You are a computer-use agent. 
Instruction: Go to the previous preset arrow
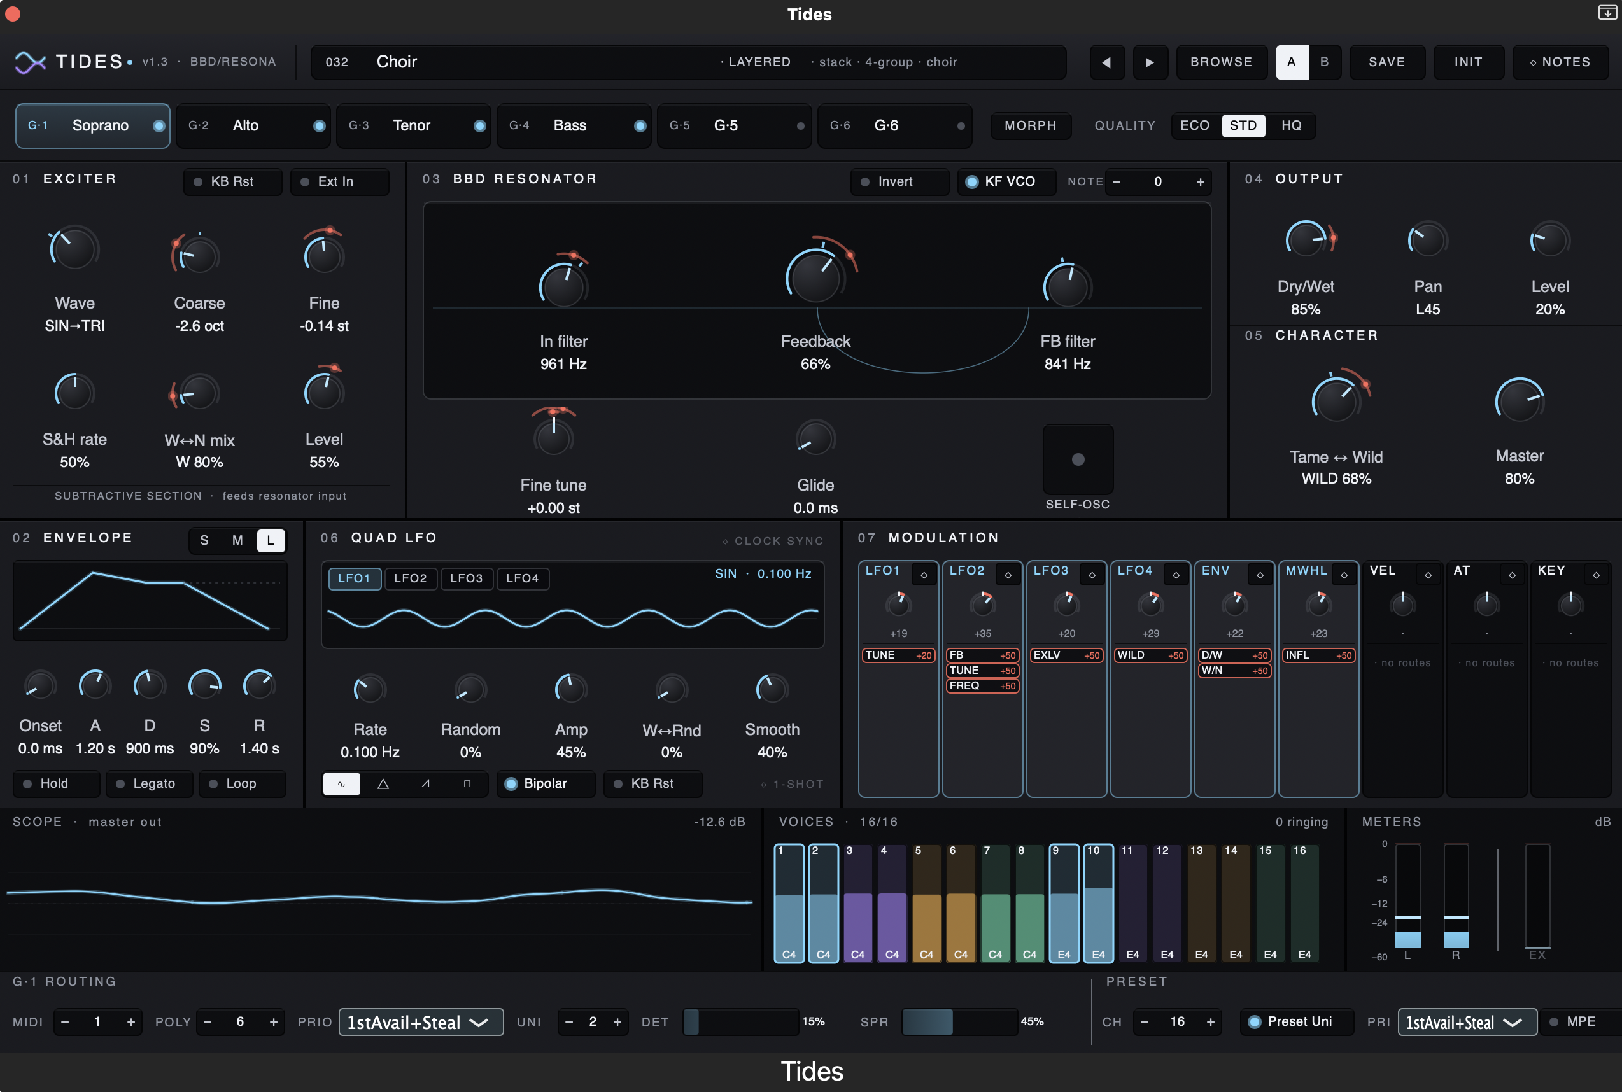(1106, 62)
